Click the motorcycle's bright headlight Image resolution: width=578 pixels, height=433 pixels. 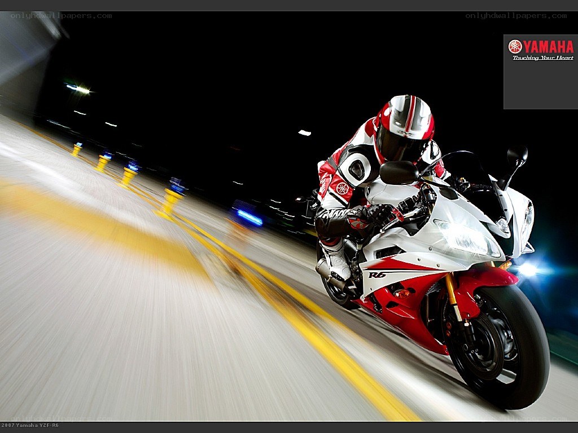(x=467, y=238)
